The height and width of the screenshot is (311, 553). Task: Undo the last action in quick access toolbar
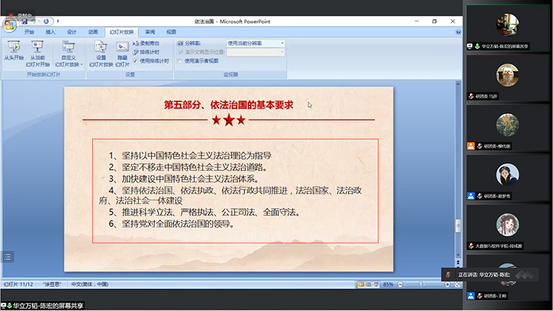click(32, 21)
